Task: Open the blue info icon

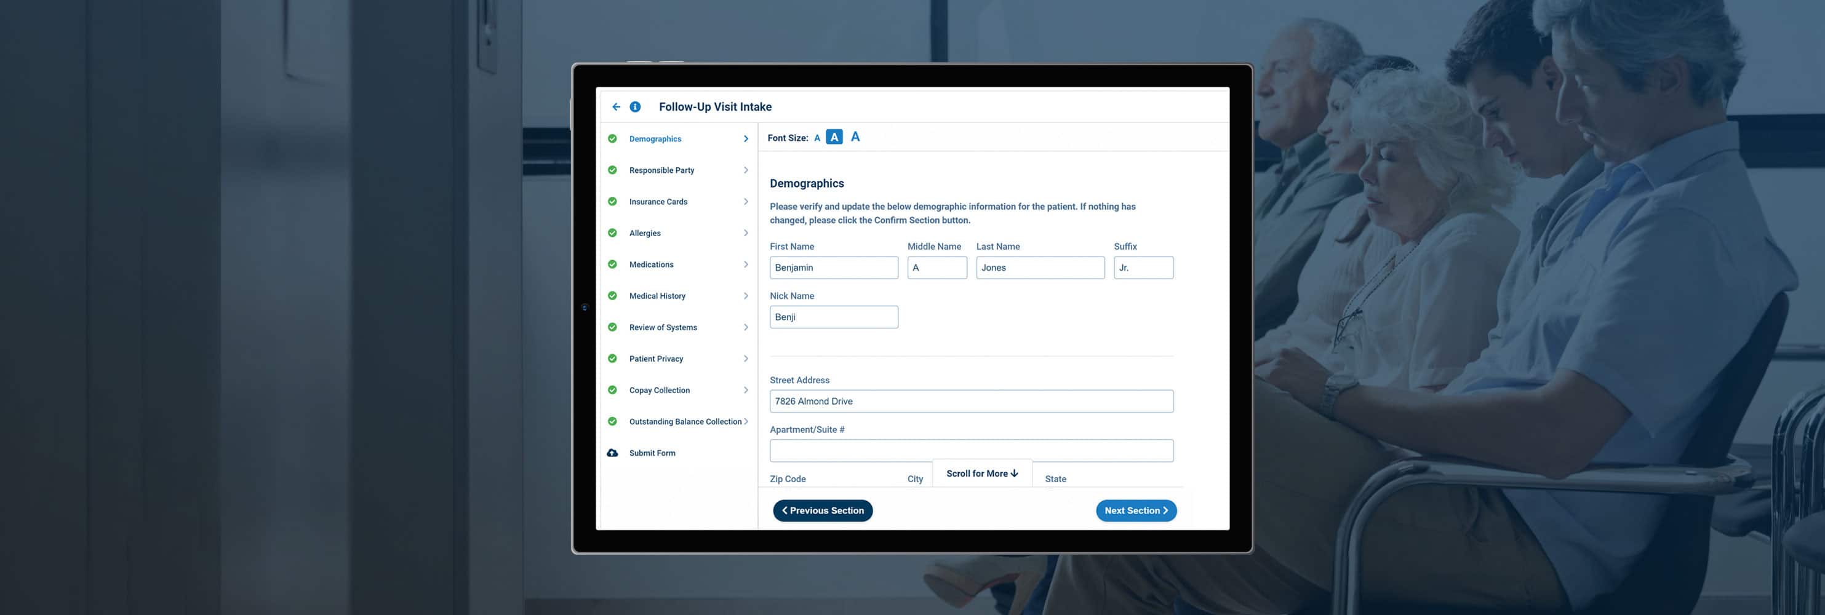Action: [x=635, y=107]
